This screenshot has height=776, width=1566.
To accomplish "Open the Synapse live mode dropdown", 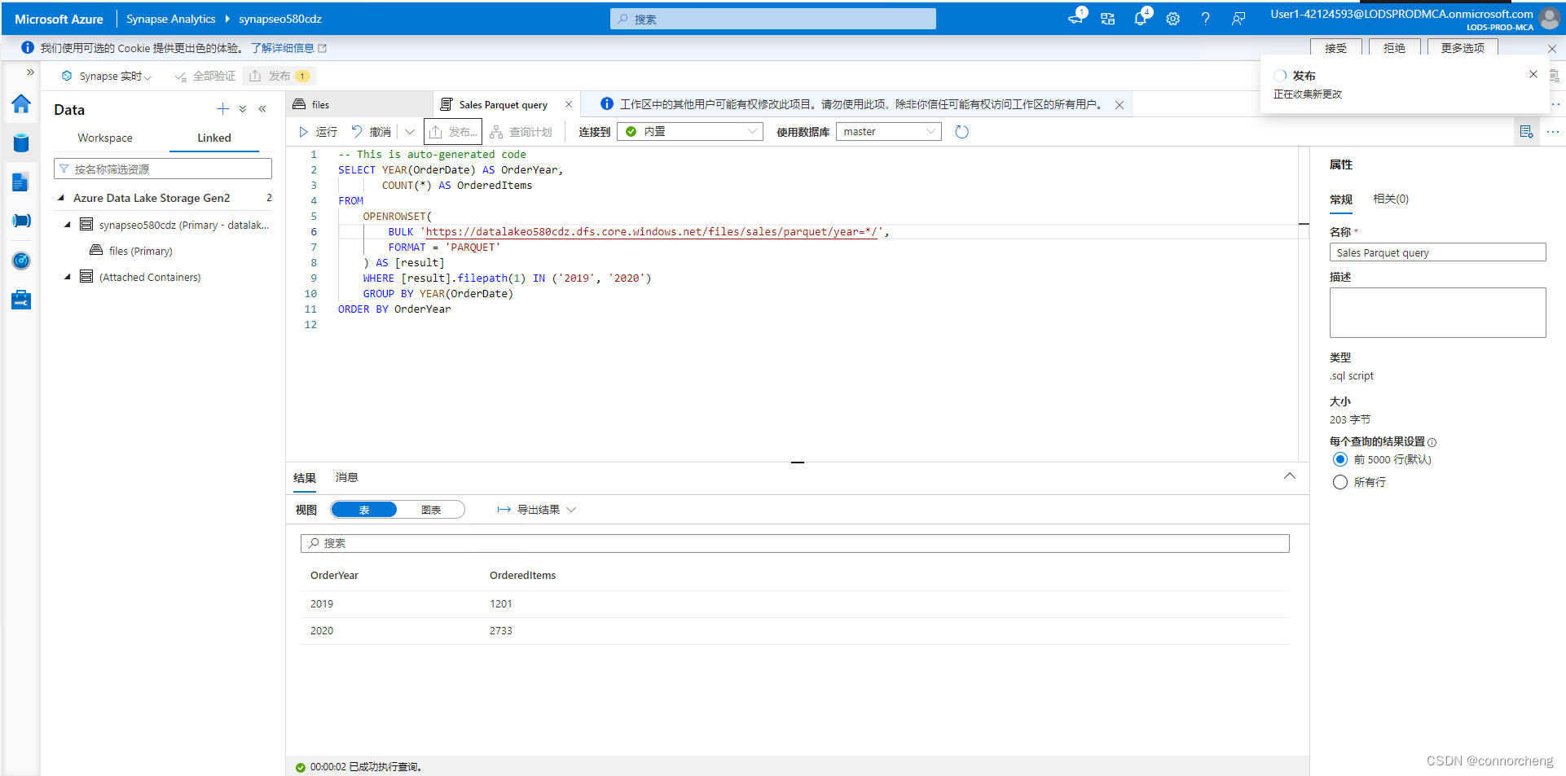I will (x=107, y=76).
